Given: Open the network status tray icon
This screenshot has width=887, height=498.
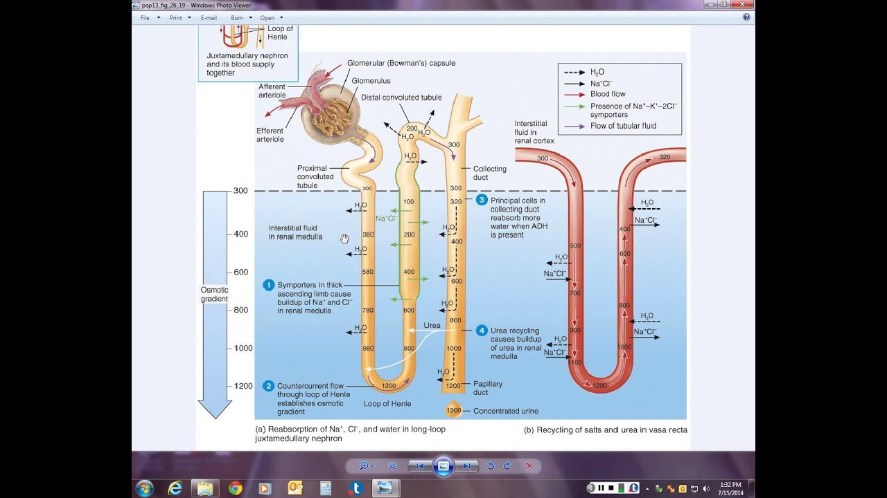Looking at the screenshot, I should coord(695,489).
